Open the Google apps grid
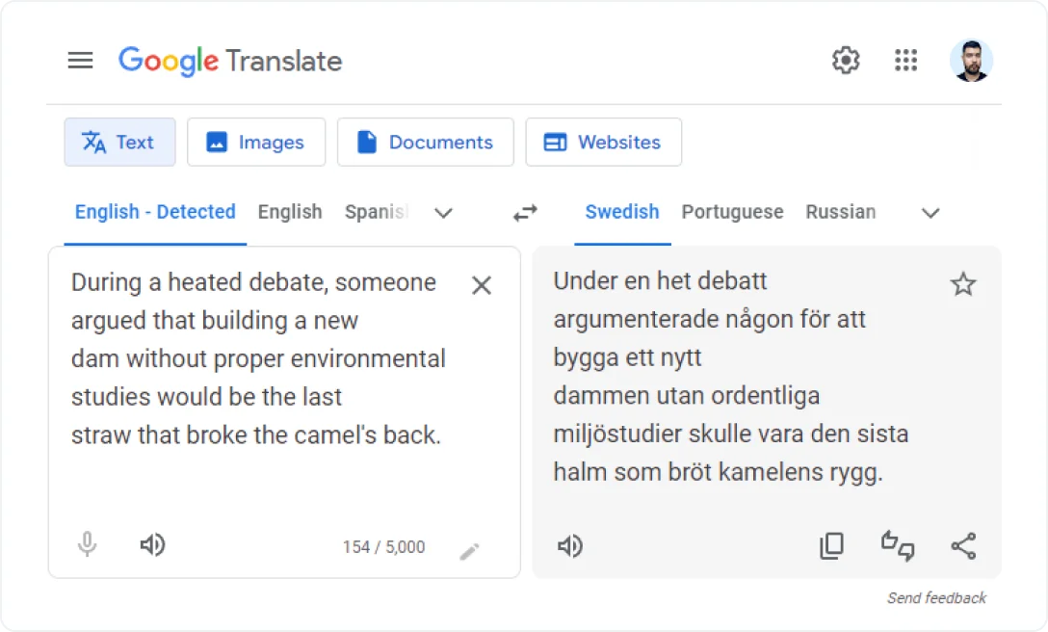 (905, 60)
